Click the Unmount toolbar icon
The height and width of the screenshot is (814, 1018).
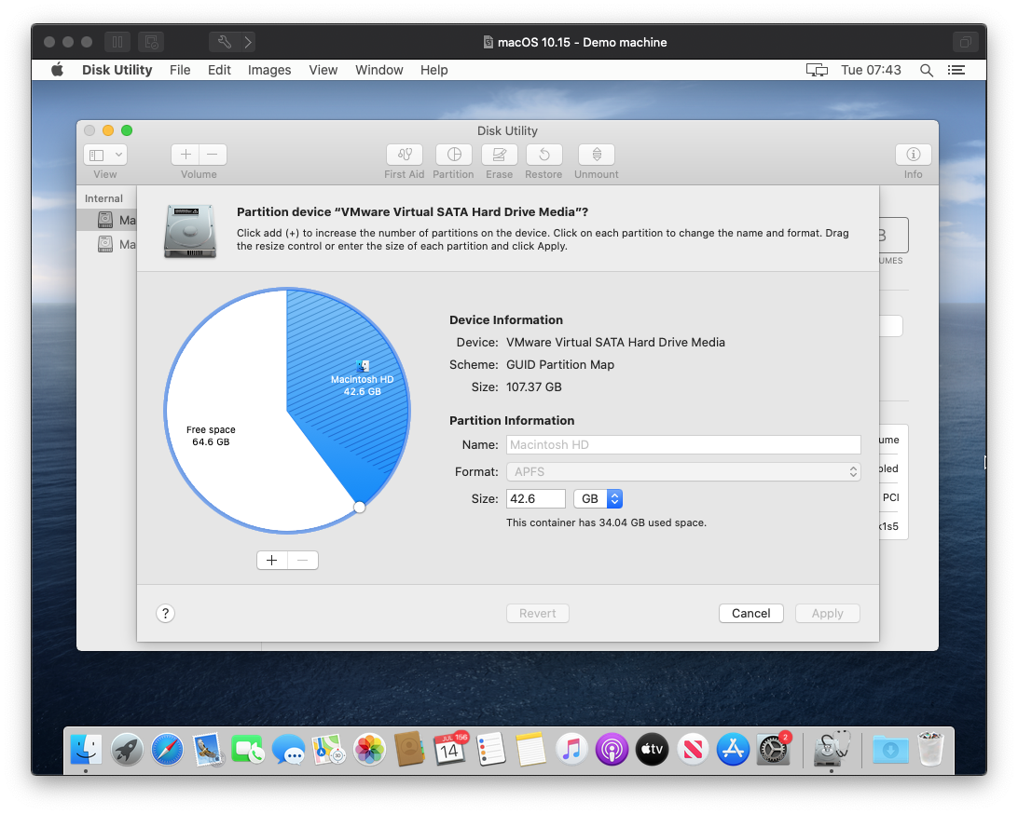click(596, 155)
